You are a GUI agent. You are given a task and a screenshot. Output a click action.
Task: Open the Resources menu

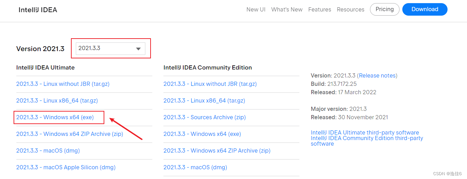pos(351,10)
